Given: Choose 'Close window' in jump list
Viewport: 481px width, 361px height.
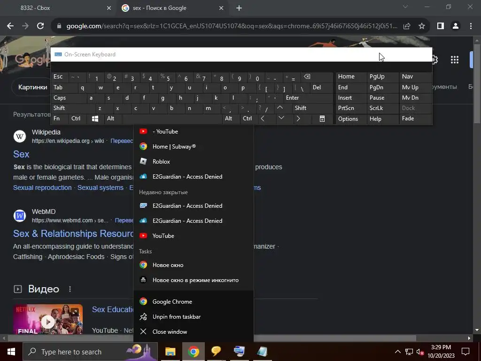Looking at the screenshot, I should pos(194,331).
